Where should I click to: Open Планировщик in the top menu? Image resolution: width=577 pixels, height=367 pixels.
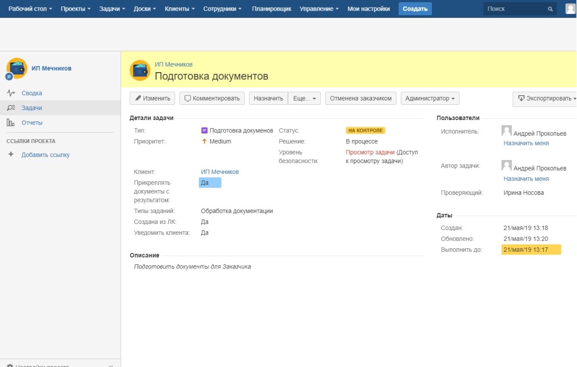click(272, 9)
